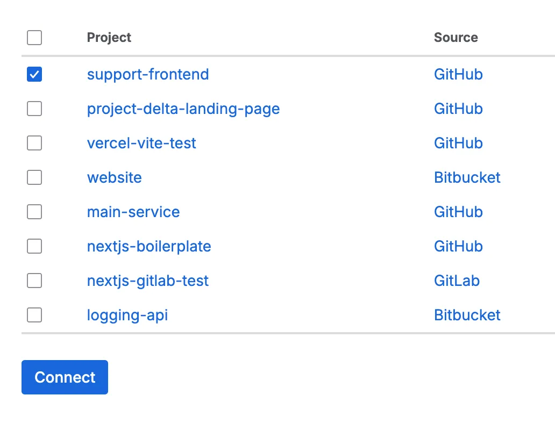Select the project-delta-landing-page checkbox
The height and width of the screenshot is (431, 555).
34,109
